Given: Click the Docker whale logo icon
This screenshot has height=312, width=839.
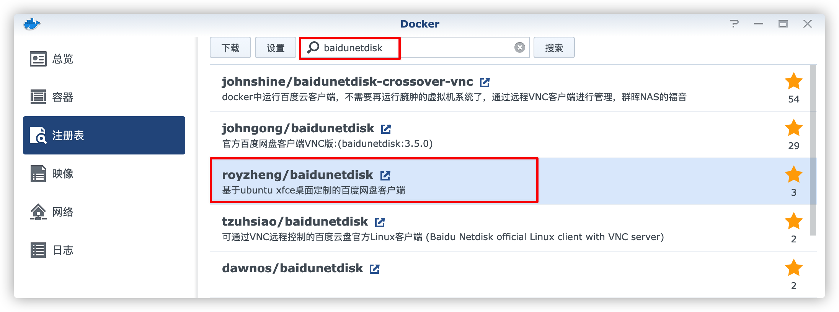Looking at the screenshot, I should tap(32, 24).
